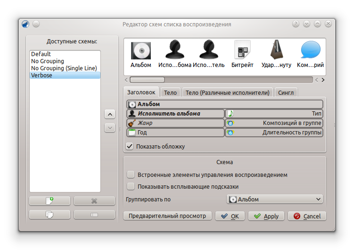The width and height of the screenshot is (354, 250).
Task: Select the Композиций в группе element
Action: pyautogui.click(x=274, y=123)
